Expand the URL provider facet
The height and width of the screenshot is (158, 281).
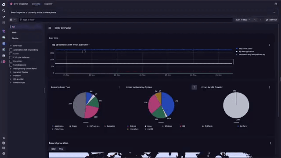[x=11, y=79]
